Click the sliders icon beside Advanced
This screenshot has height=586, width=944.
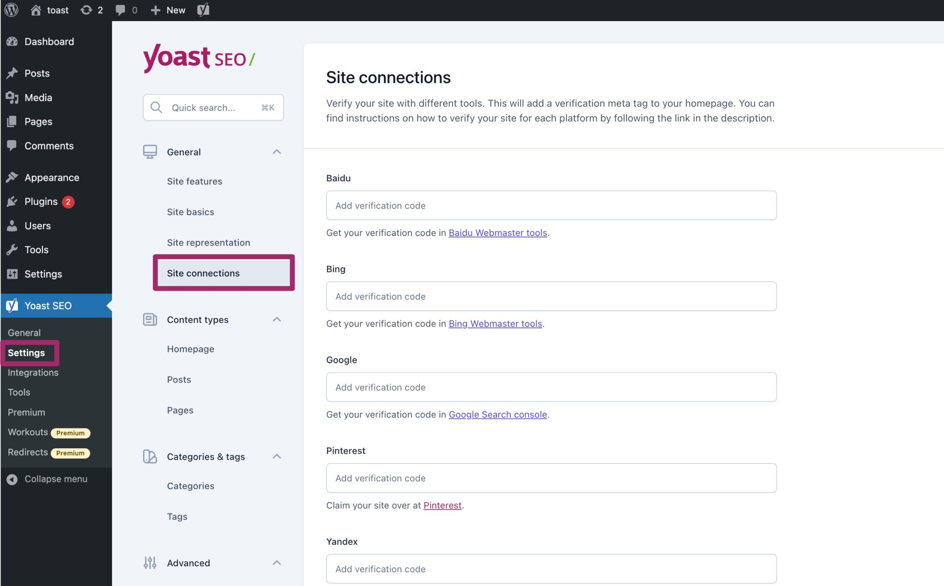(x=150, y=563)
